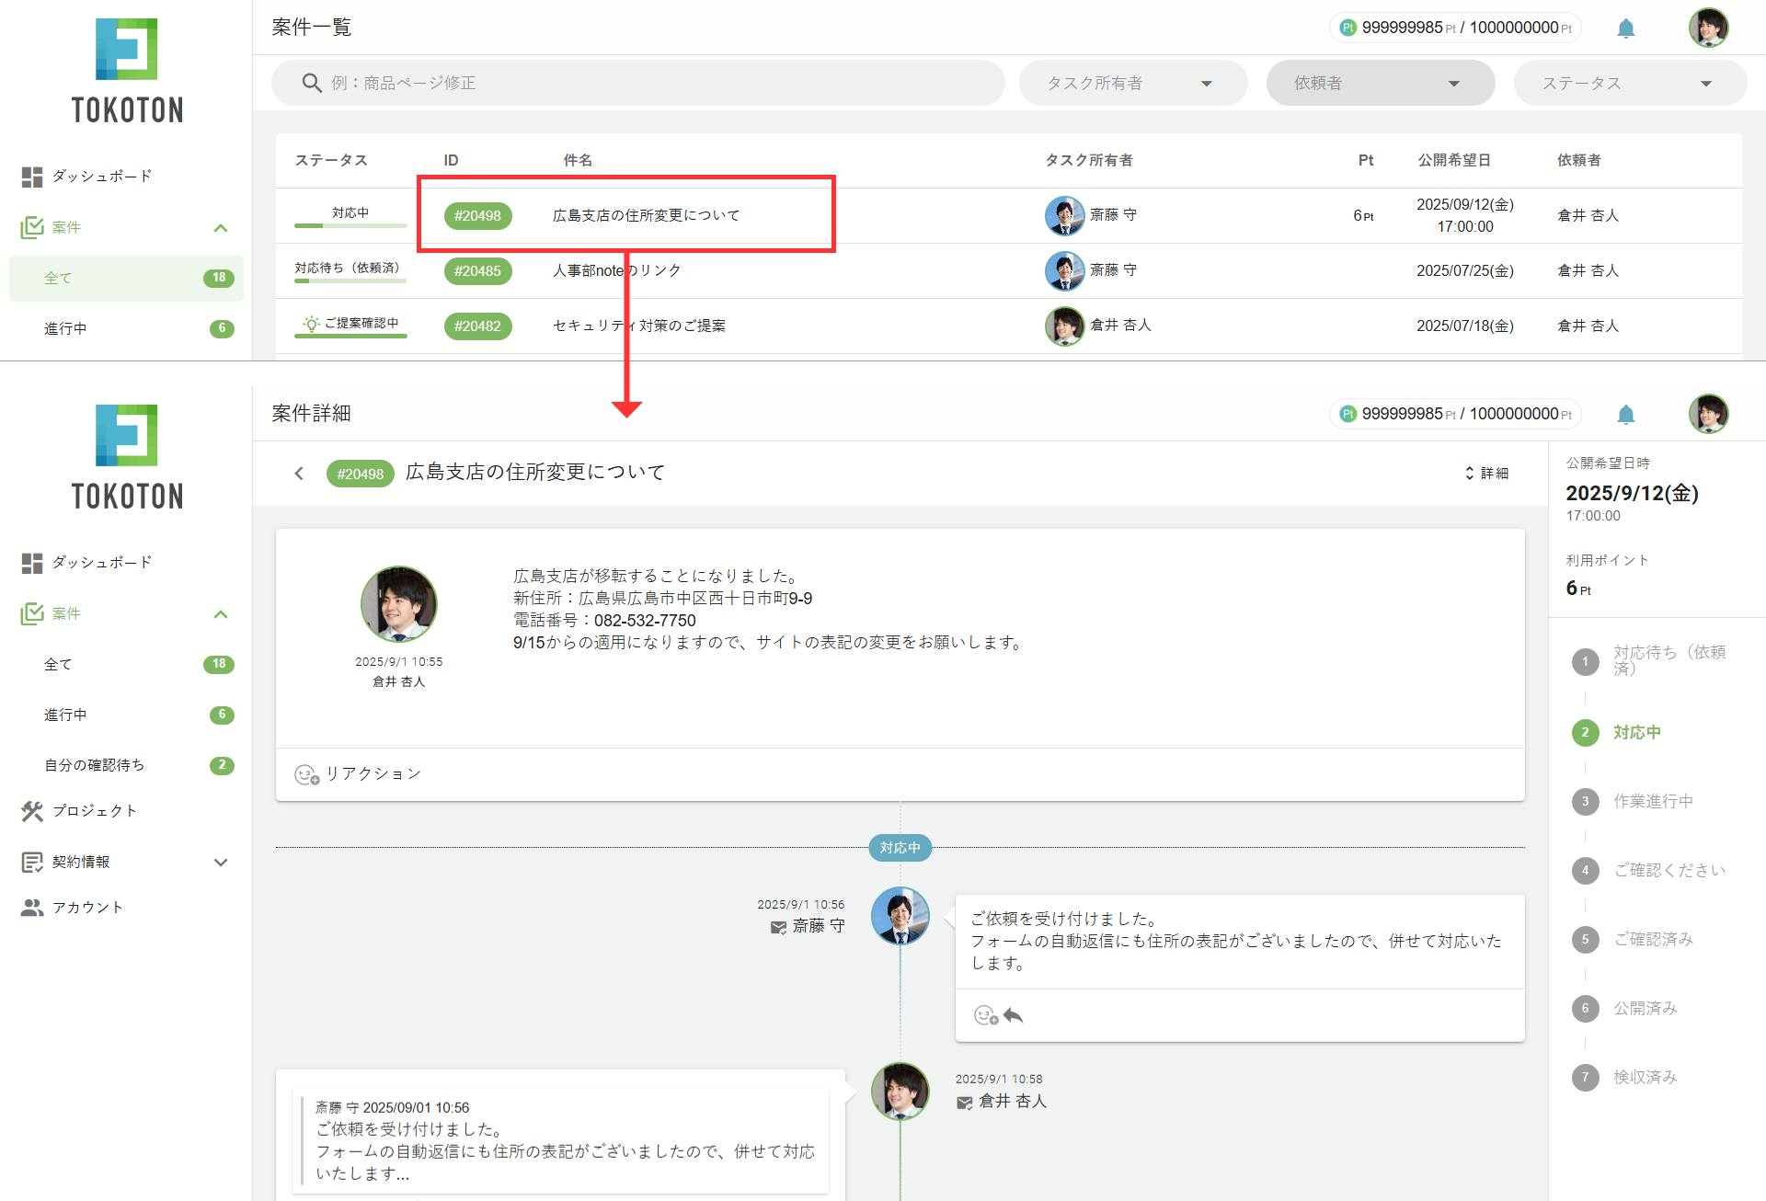Add reaction emoji to Saito's reply
This screenshot has width=1766, height=1201.
[985, 1015]
